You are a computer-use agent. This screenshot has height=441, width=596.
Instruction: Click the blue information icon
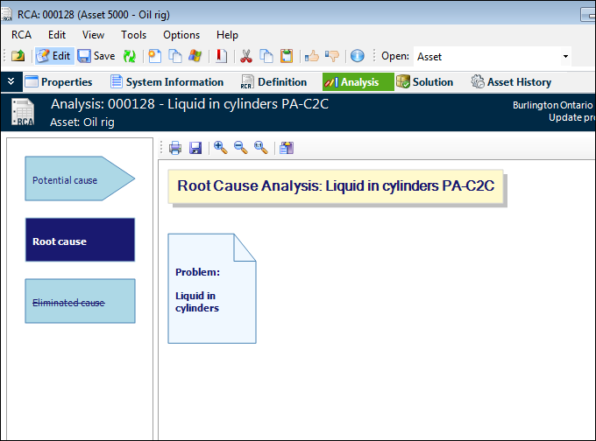(358, 56)
